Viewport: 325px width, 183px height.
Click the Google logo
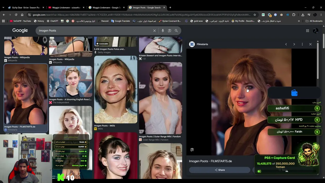coord(20,30)
